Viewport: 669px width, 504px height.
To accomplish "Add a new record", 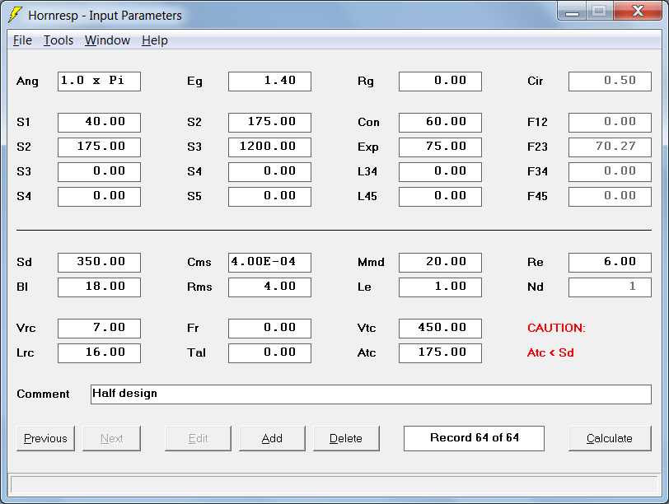I will (x=272, y=438).
